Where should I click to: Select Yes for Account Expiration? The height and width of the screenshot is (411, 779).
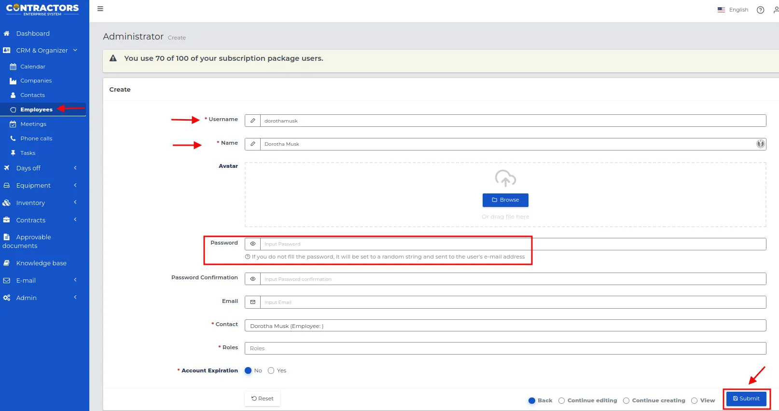271,370
